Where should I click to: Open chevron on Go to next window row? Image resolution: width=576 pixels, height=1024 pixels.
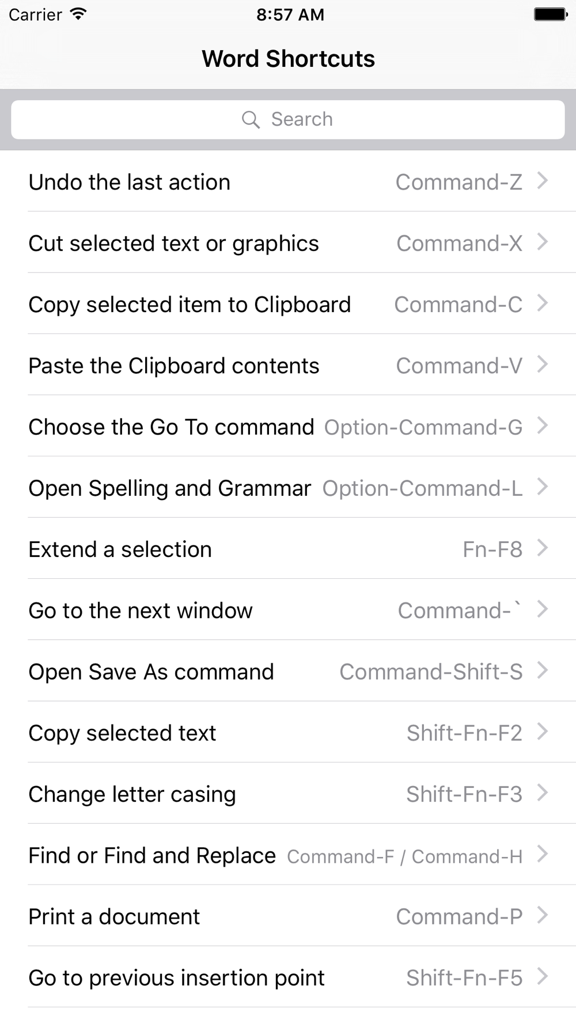[542, 609]
